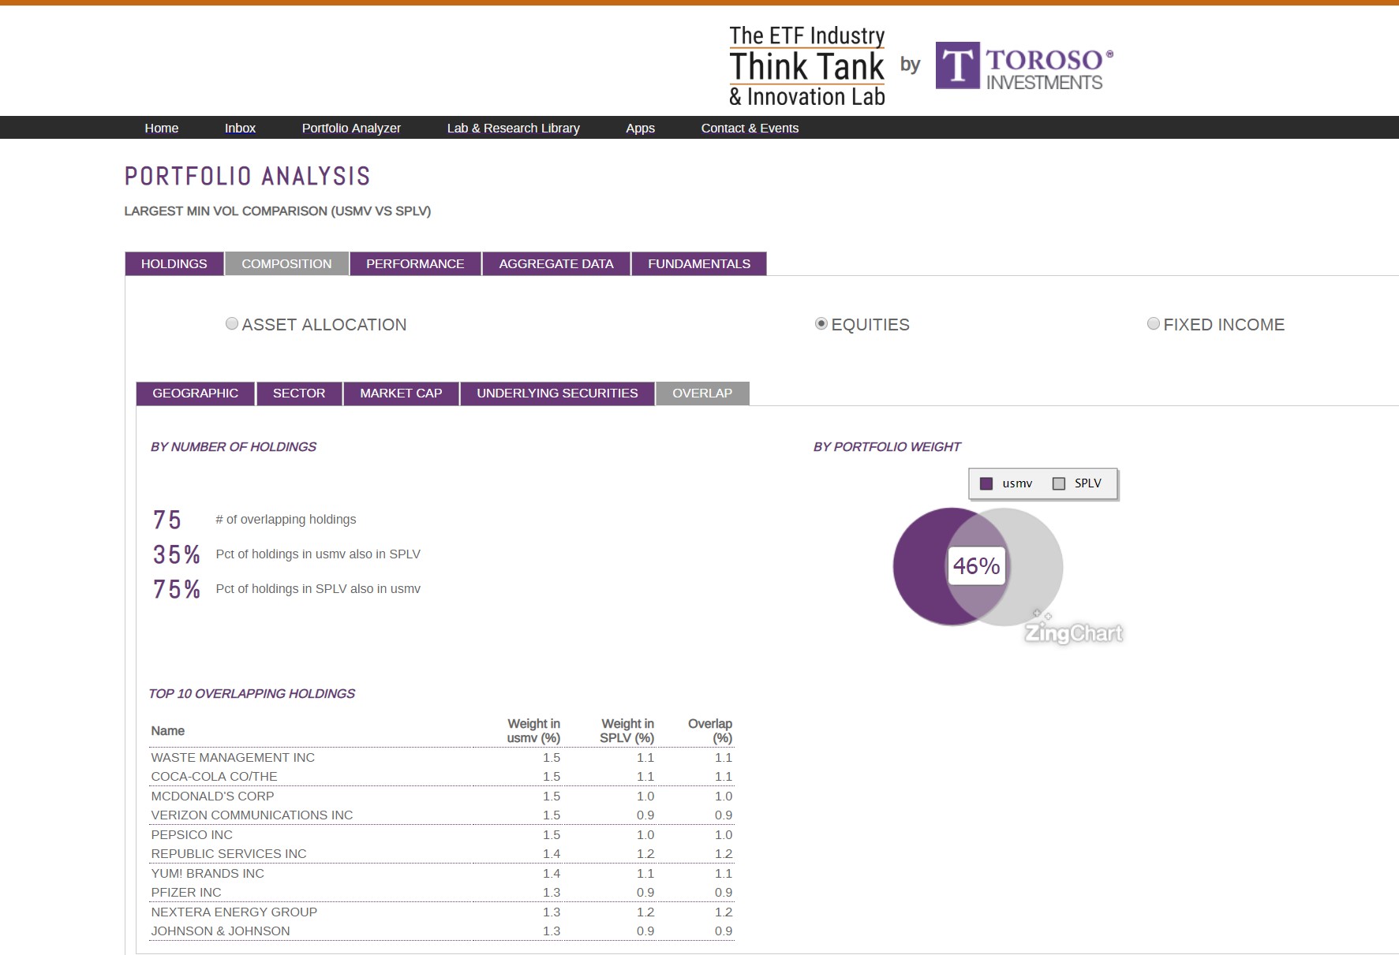Click the By Portfolio Weight heading
This screenshot has width=1399, height=955.
point(887,447)
